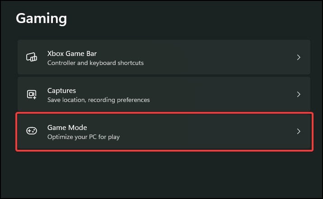Click "Save location, recording preferences" description

pyautogui.click(x=98, y=100)
